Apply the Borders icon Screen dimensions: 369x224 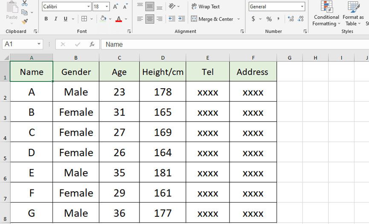(x=84, y=19)
